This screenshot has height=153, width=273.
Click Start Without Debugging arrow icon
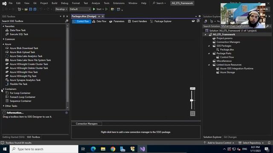pos(106,9)
